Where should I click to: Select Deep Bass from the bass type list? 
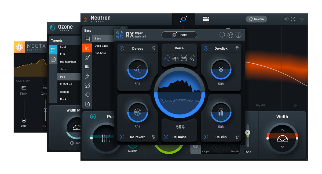(x=101, y=46)
